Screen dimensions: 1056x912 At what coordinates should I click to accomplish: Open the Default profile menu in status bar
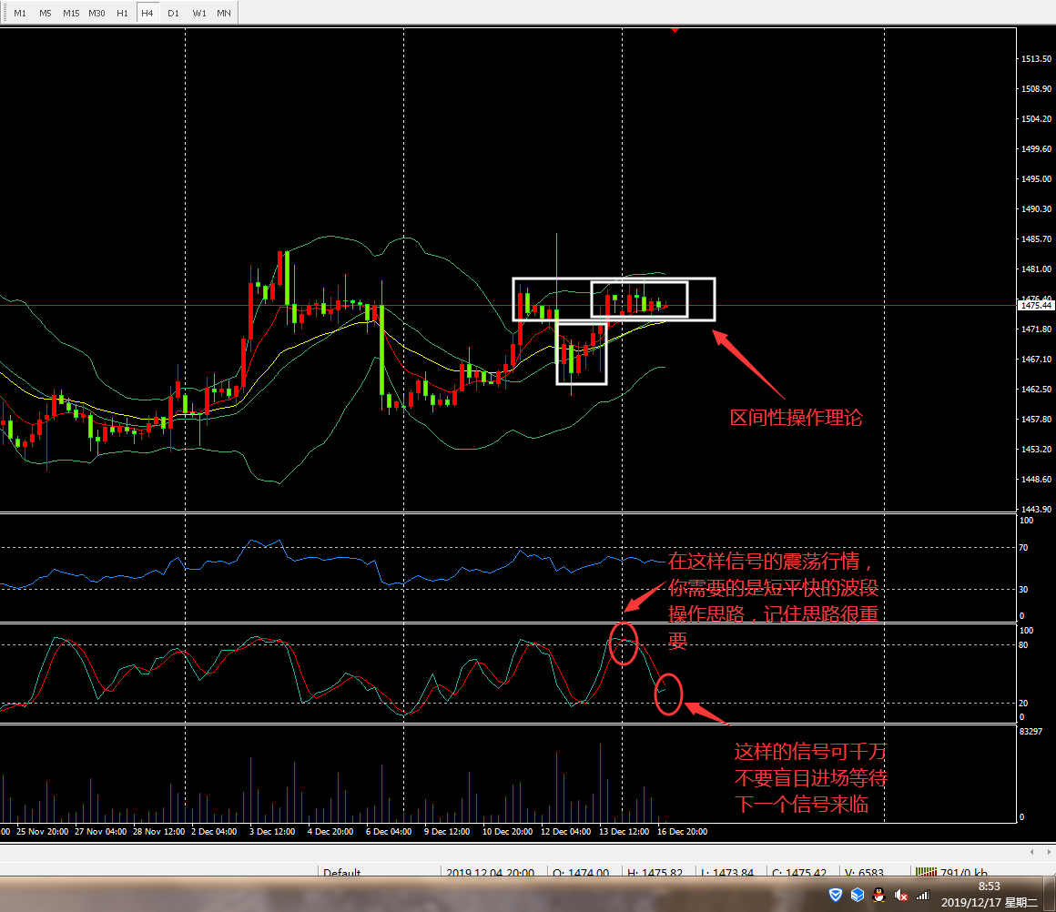341,873
